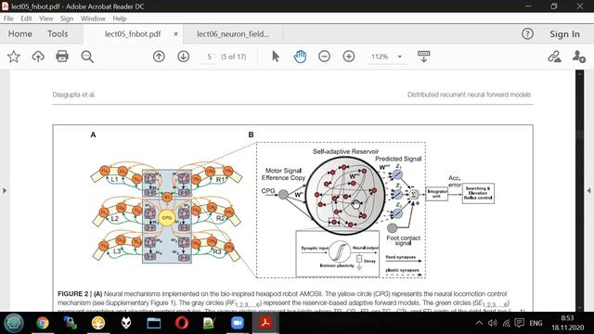Open the scrolling page display options icon
This screenshot has width=594, height=334.
(423, 57)
